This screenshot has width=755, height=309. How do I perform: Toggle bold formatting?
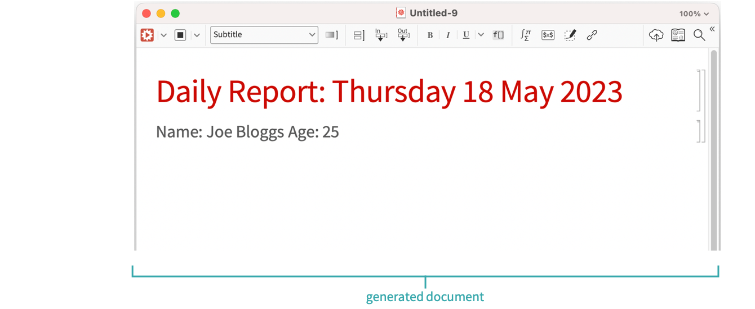(430, 35)
